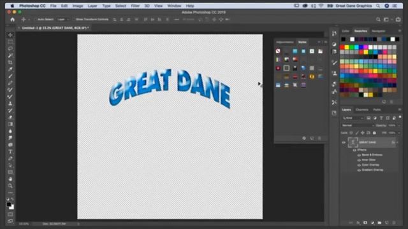Click the delete layer trash icon
408x229 pixels.
point(394,223)
